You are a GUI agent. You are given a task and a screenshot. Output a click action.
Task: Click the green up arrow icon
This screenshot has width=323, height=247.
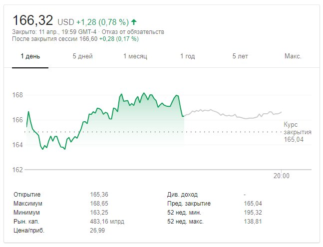[134, 22]
